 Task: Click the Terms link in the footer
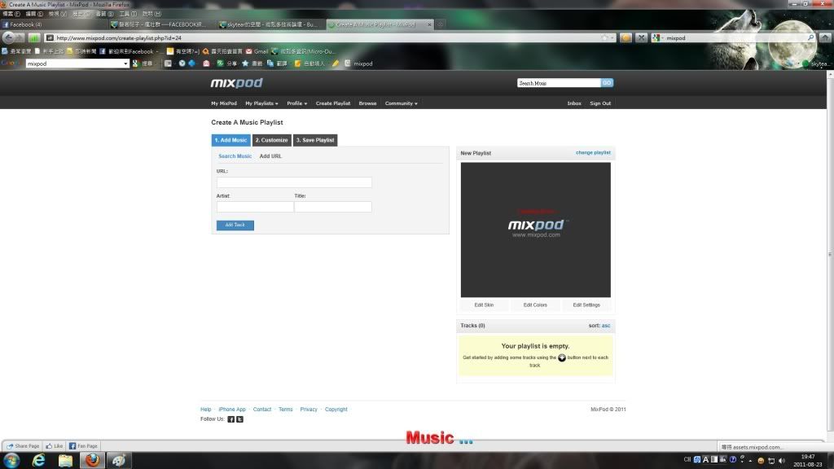click(x=286, y=410)
